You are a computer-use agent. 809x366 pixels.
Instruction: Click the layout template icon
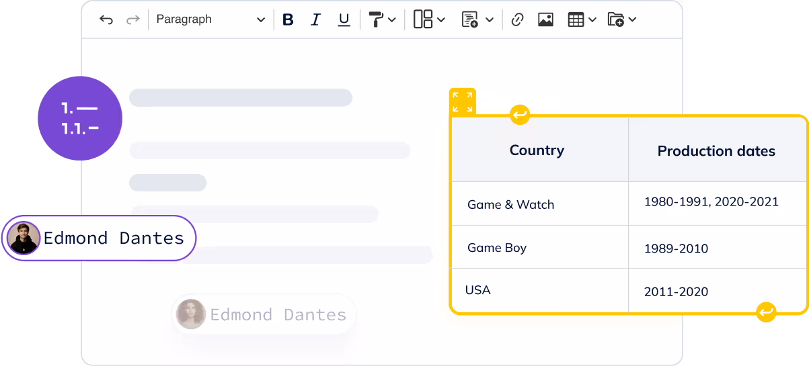(423, 19)
